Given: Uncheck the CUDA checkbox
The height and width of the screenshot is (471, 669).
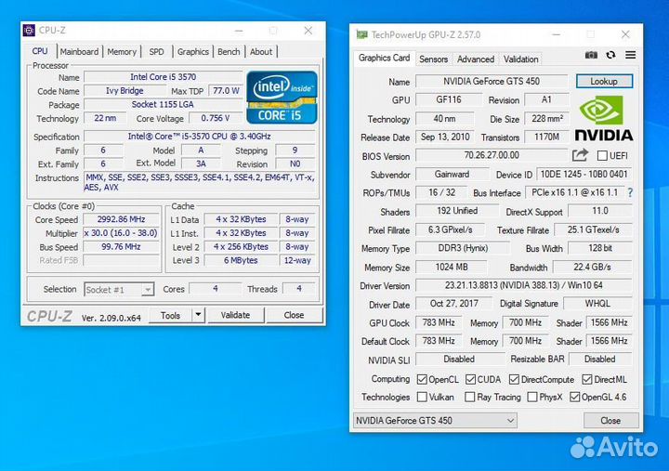Looking at the screenshot, I should coord(470,380).
